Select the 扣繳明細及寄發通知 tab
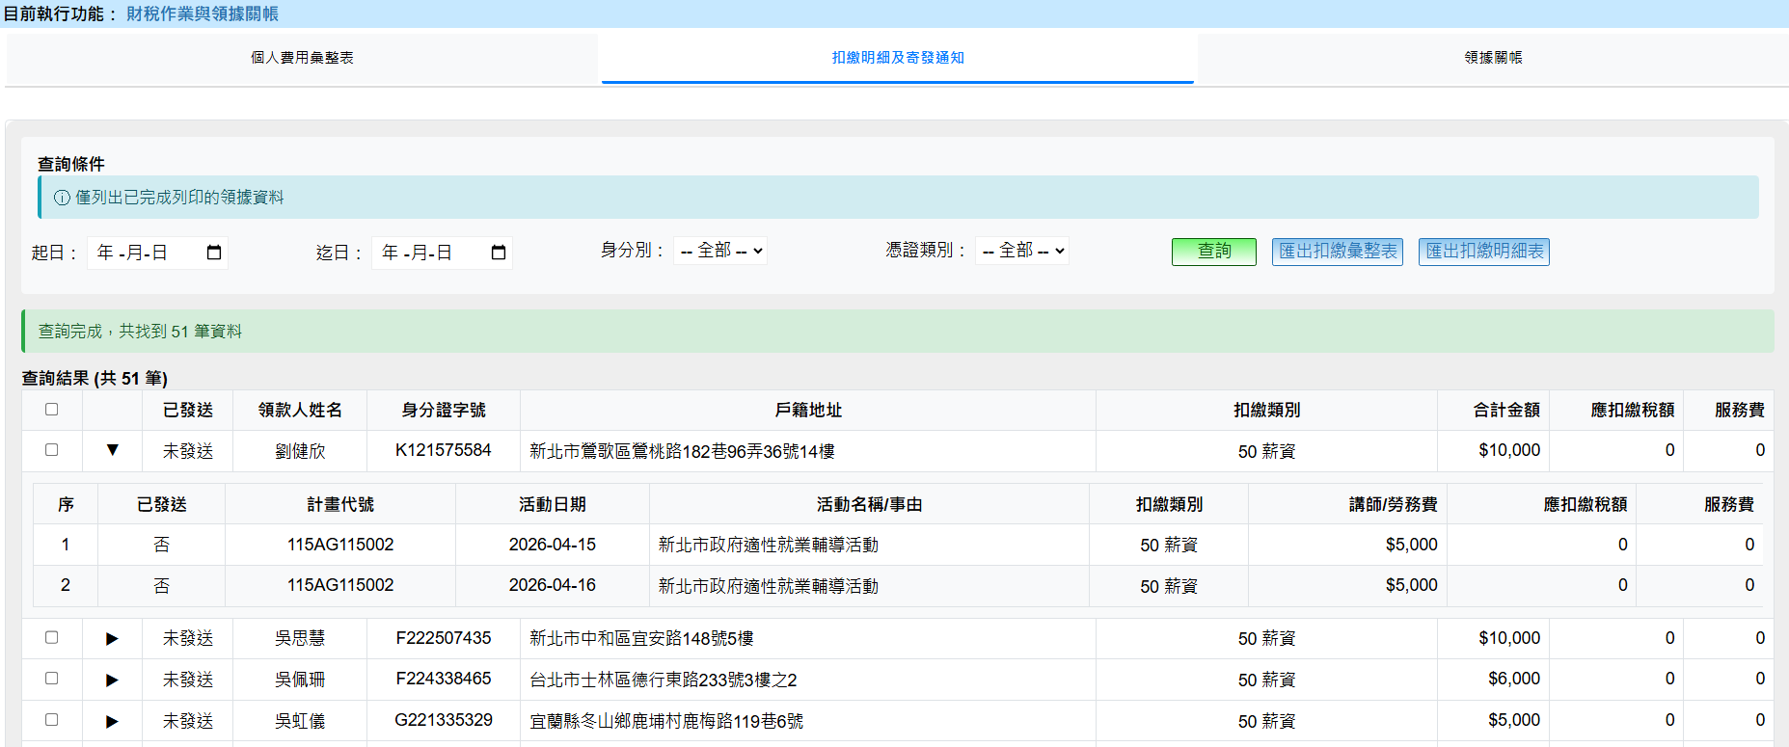This screenshot has width=1789, height=747. point(898,58)
